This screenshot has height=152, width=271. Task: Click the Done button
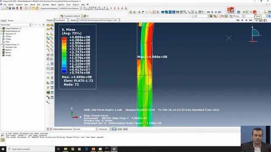click(114, 129)
